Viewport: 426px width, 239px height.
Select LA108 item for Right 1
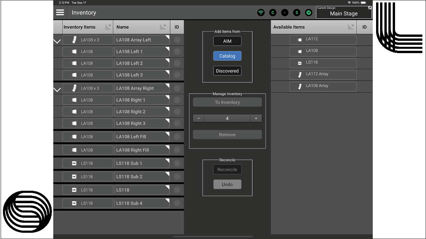88,100
